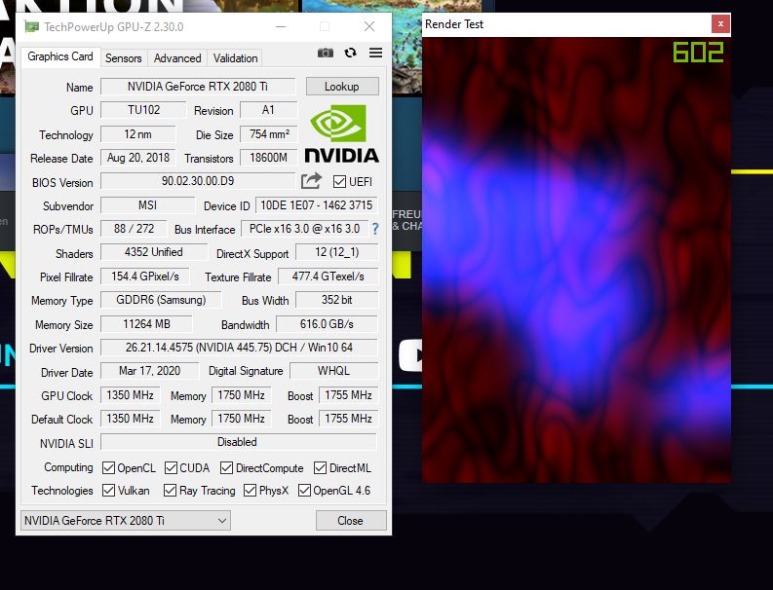
Task: Click the Name field showing RTX 2080 Ti
Action: (x=198, y=87)
